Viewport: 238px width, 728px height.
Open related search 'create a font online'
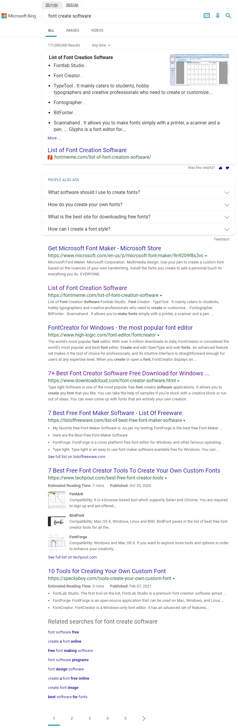(x=65, y=641)
